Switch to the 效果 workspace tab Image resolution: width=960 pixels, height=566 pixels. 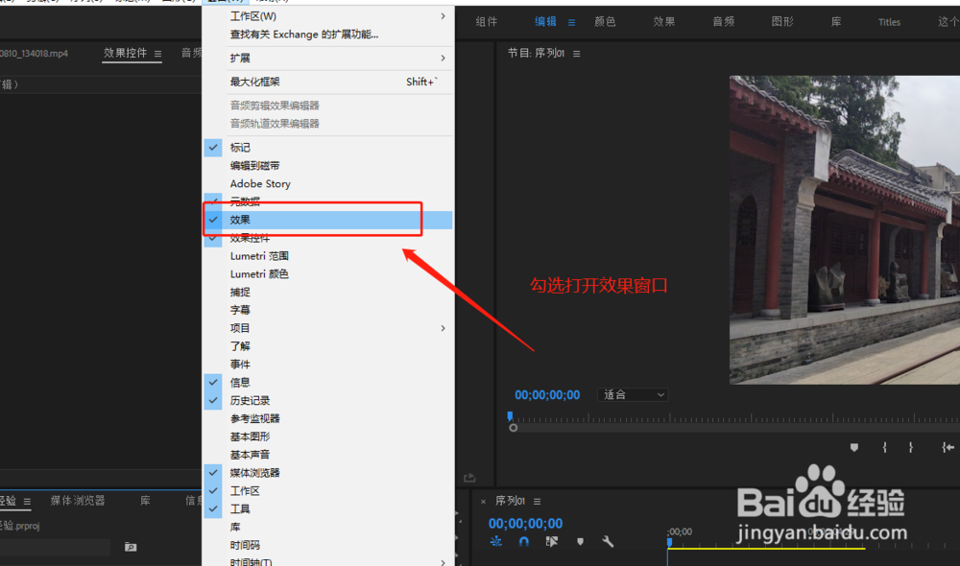pos(663,22)
